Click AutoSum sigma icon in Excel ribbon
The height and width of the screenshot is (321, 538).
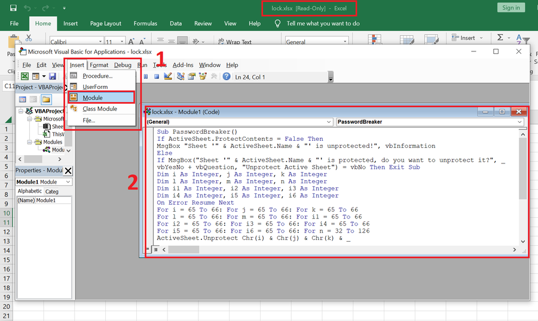point(500,38)
